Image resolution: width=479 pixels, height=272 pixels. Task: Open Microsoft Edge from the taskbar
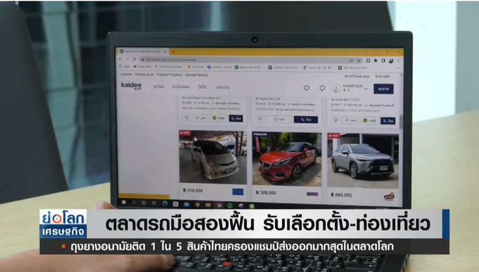165,203
